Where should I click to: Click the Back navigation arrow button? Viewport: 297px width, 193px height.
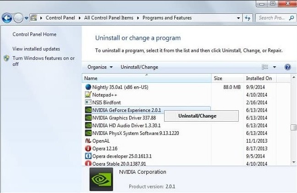click(7, 18)
